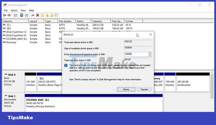Sort by the Volume column header

15,21
